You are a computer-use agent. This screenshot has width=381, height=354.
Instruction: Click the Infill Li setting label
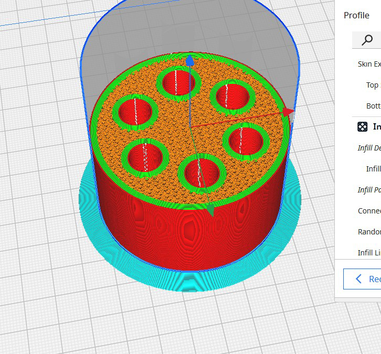point(369,252)
